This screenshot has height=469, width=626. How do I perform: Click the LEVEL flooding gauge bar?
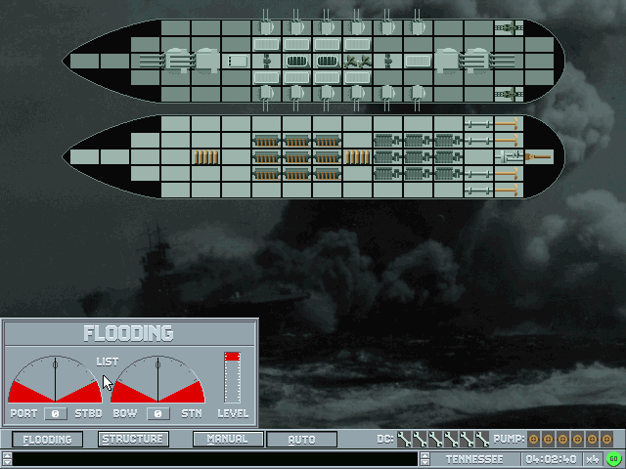pyautogui.click(x=232, y=377)
